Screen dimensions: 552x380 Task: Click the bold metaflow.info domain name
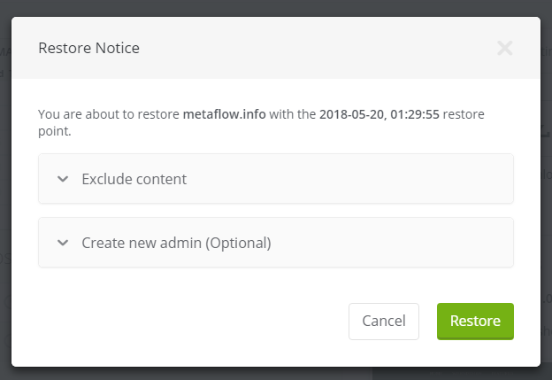(226, 114)
